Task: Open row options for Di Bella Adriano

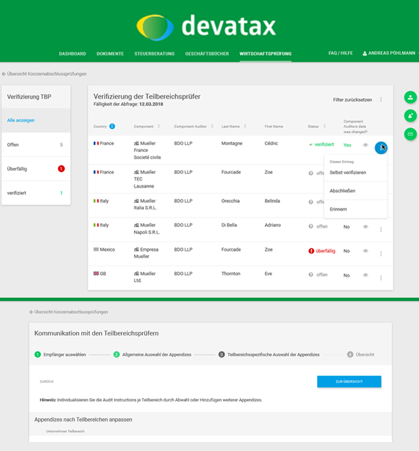Action: (x=381, y=229)
